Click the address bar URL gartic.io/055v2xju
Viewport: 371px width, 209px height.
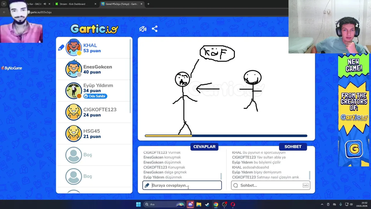pos(41,12)
